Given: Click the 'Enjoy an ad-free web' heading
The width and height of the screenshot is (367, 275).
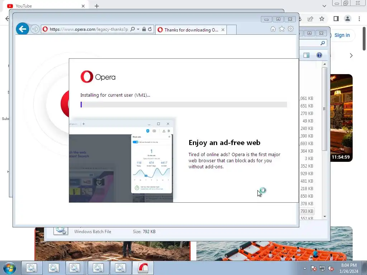Looking at the screenshot, I should coord(224,143).
